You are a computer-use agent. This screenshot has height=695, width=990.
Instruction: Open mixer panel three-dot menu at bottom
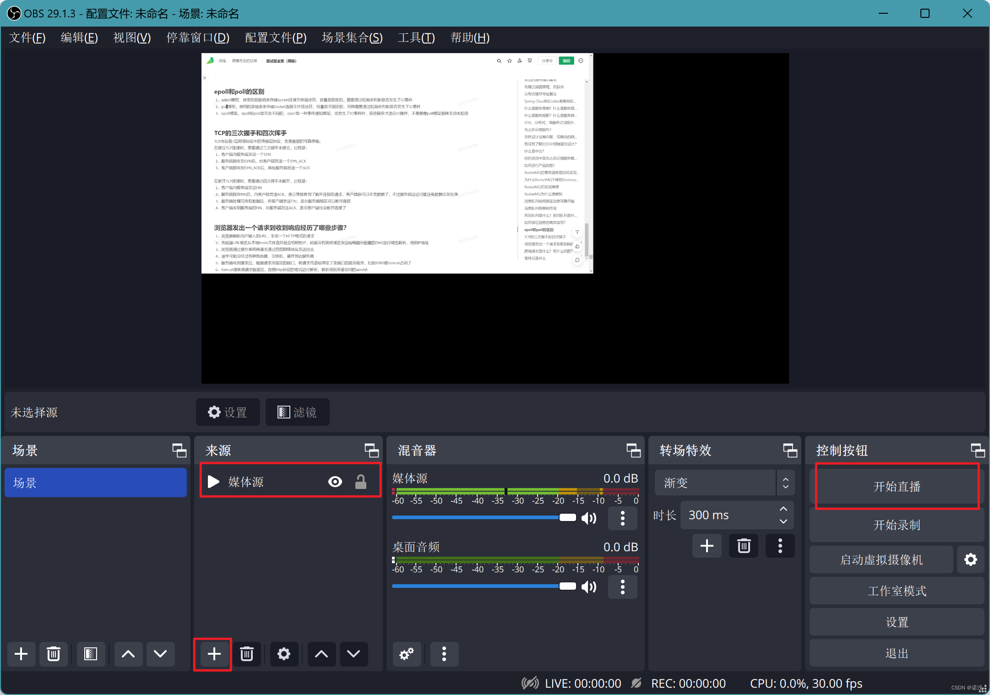(x=444, y=654)
